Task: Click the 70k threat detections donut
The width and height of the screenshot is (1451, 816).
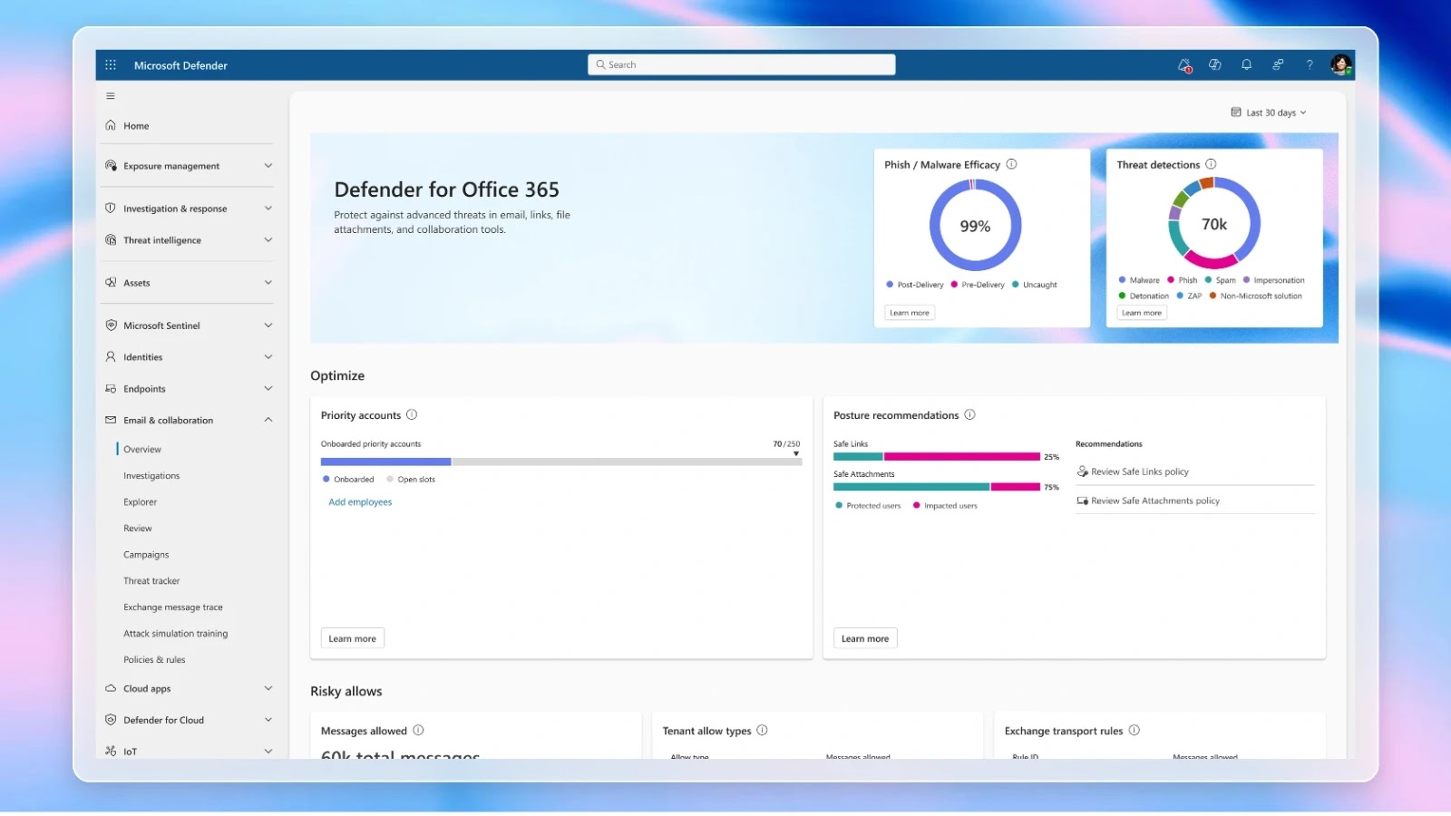Action: [x=1214, y=223]
